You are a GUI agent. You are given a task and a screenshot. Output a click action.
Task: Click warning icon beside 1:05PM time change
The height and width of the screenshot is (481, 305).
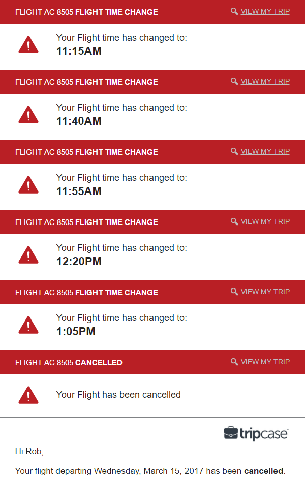(28, 326)
